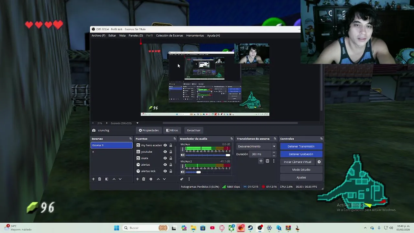This screenshot has height=233, width=414.
Task: Open the Colección de Escenas menu
Action: 169,36
